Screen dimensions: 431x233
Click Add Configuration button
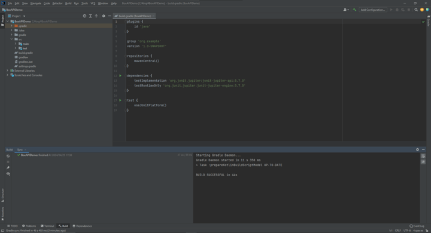pyautogui.click(x=373, y=10)
